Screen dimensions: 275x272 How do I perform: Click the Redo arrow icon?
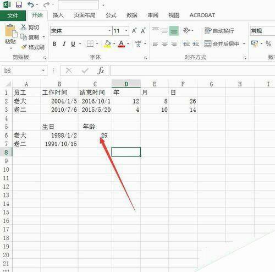pyautogui.click(x=47, y=5)
